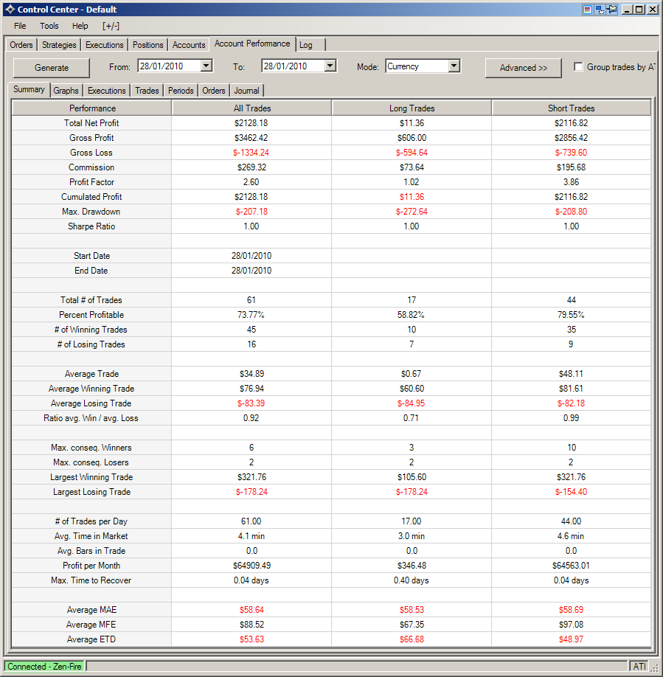Screen dimensions: 663x677
Task: Click the ATI status bar label
Action: tap(639, 667)
